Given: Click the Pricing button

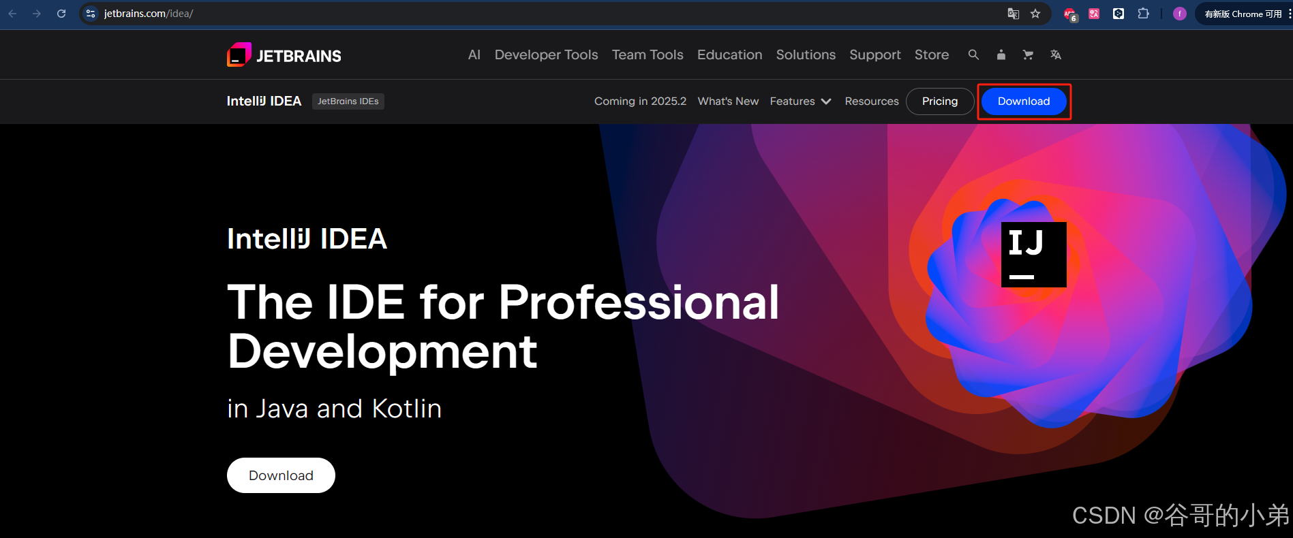Looking at the screenshot, I should (x=940, y=101).
